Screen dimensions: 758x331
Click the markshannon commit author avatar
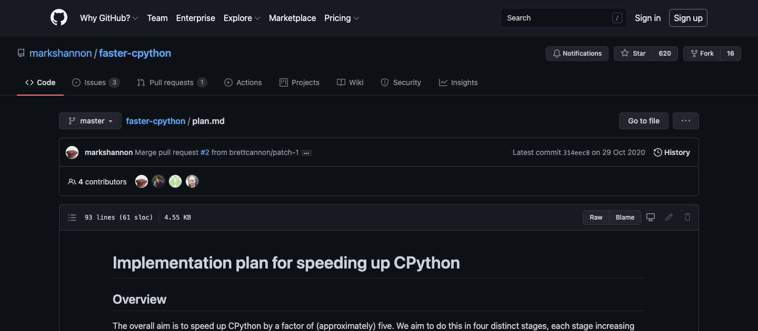click(72, 152)
